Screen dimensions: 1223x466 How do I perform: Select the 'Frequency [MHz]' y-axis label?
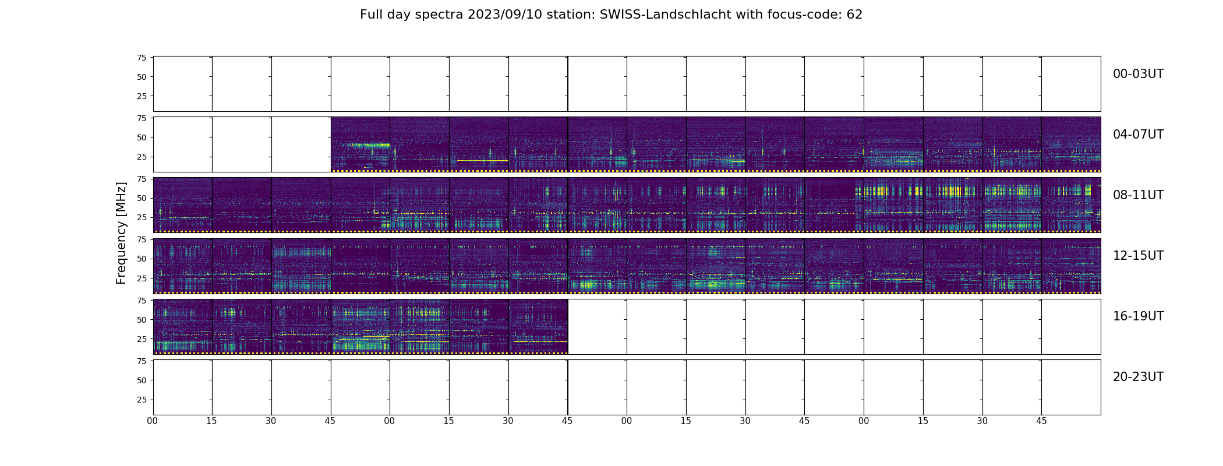[x=121, y=233]
